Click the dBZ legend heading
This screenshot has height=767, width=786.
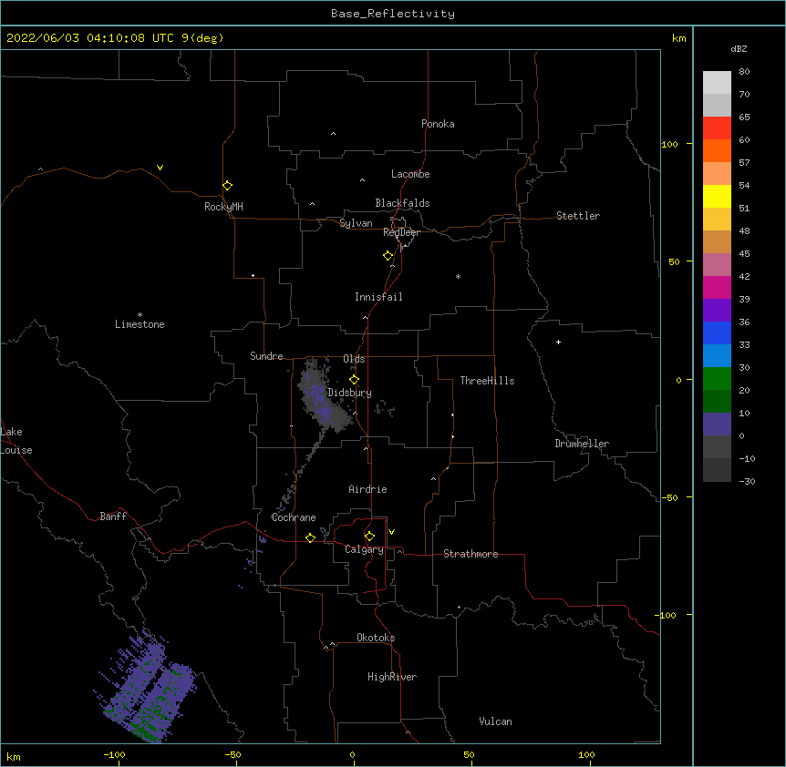tap(739, 49)
